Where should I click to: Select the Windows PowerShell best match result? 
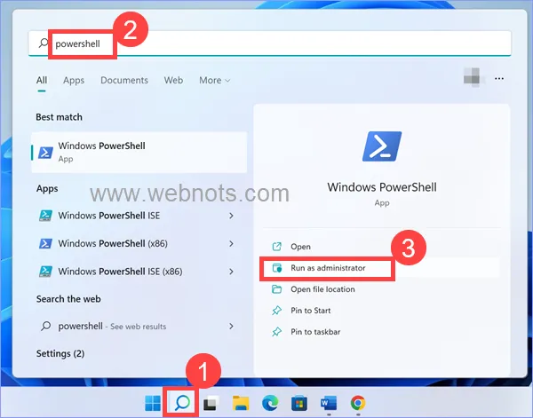139,152
